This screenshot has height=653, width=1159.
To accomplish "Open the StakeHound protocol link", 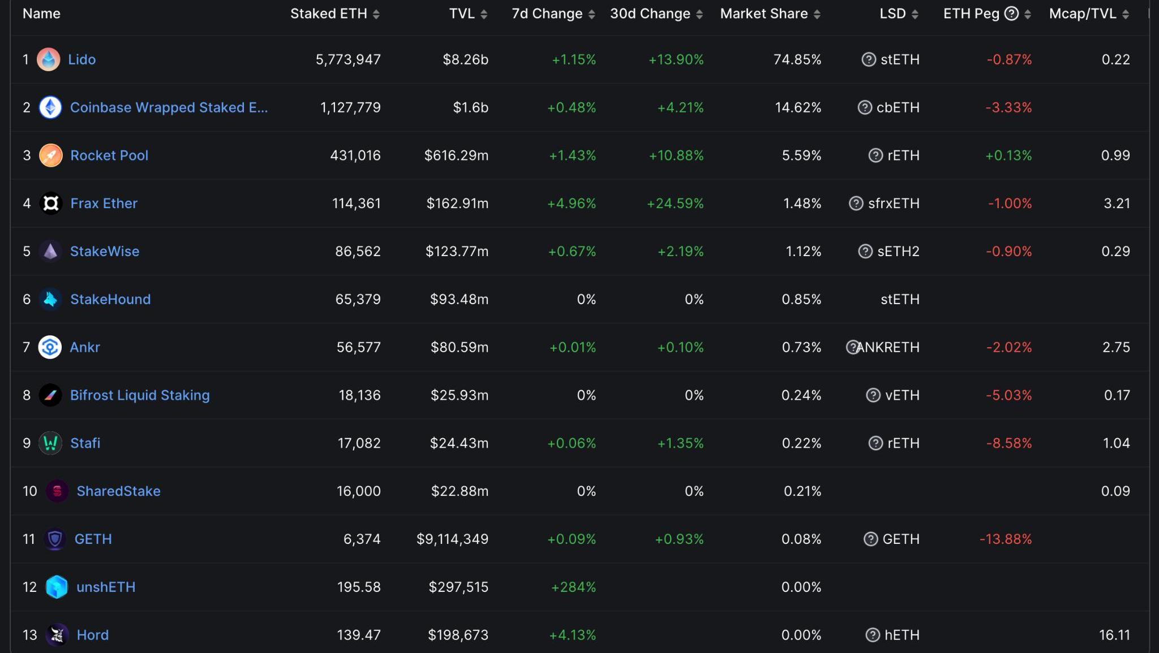I will [110, 299].
